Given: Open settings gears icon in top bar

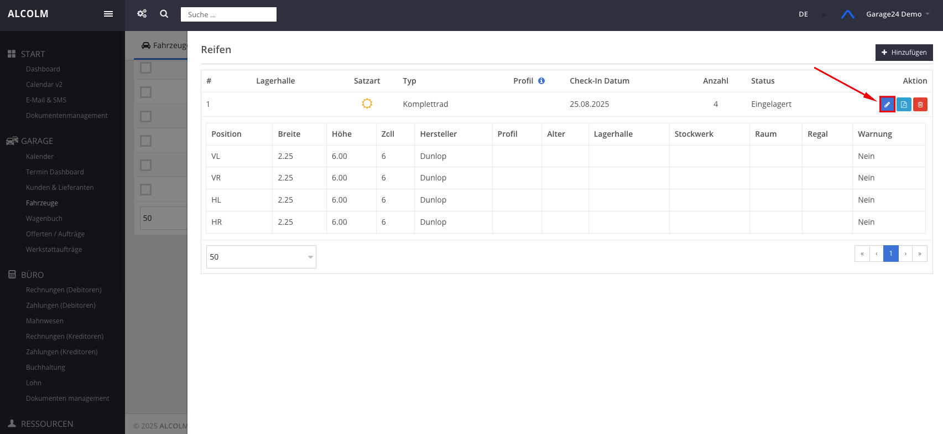Looking at the screenshot, I should pyautogui.click(x=142, y=14).
